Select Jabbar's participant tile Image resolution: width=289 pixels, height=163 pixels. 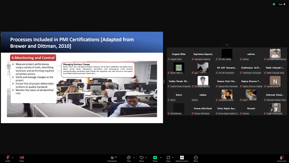tap(203, 95)
